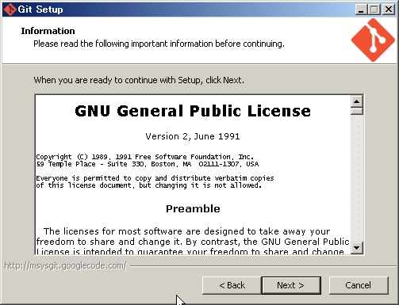Viewport: 399px width, 305px height.
Task: Return to the previous setup page
Action: click(232, 285)
